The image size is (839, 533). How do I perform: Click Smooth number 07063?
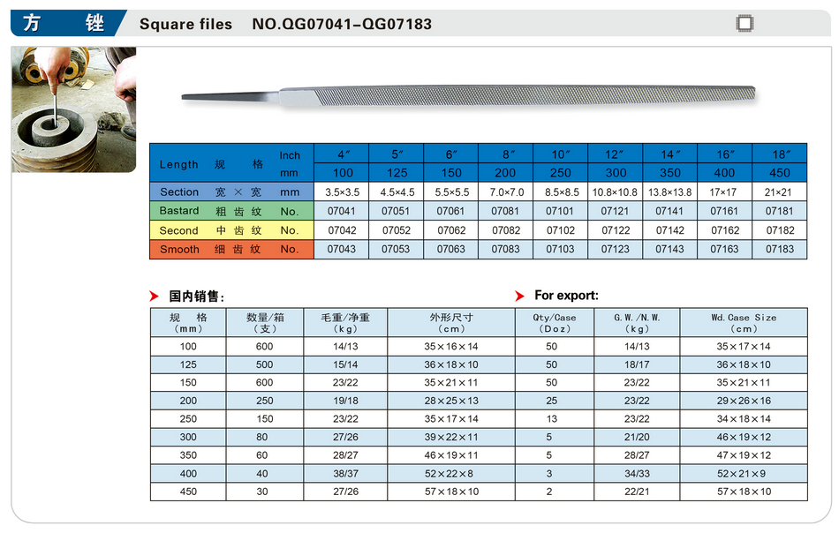click(451, 249)
